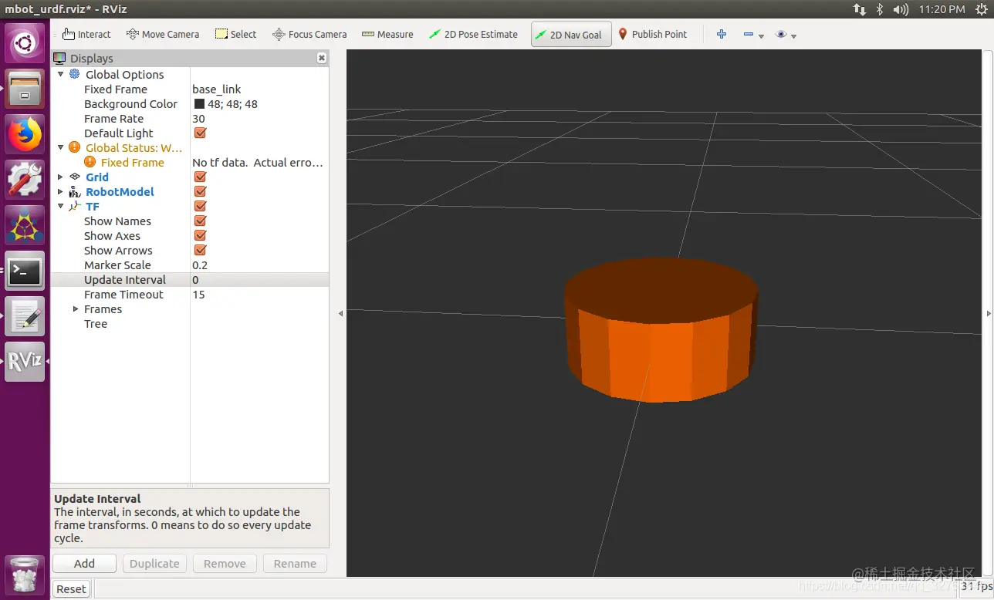
Task: Click the Background Color swatch
Action: tap(199, 103)
